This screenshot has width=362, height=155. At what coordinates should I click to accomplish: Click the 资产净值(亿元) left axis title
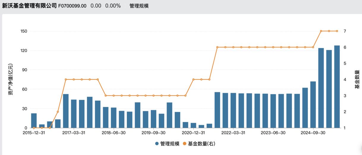pos(11,80)
